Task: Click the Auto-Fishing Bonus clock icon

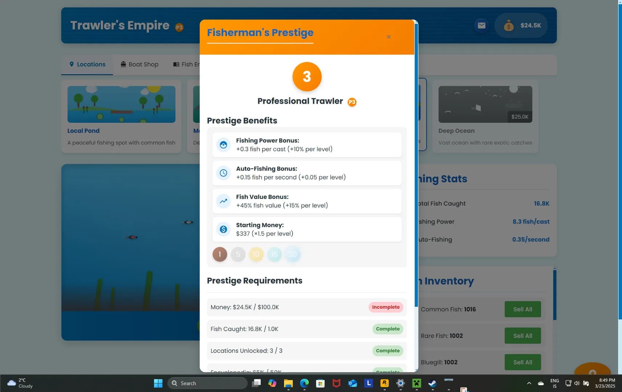Action: pos(224,173)
